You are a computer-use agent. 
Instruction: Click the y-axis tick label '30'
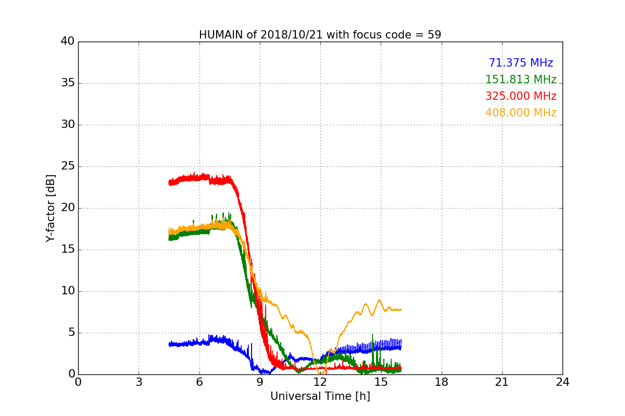tap(68, 125)
